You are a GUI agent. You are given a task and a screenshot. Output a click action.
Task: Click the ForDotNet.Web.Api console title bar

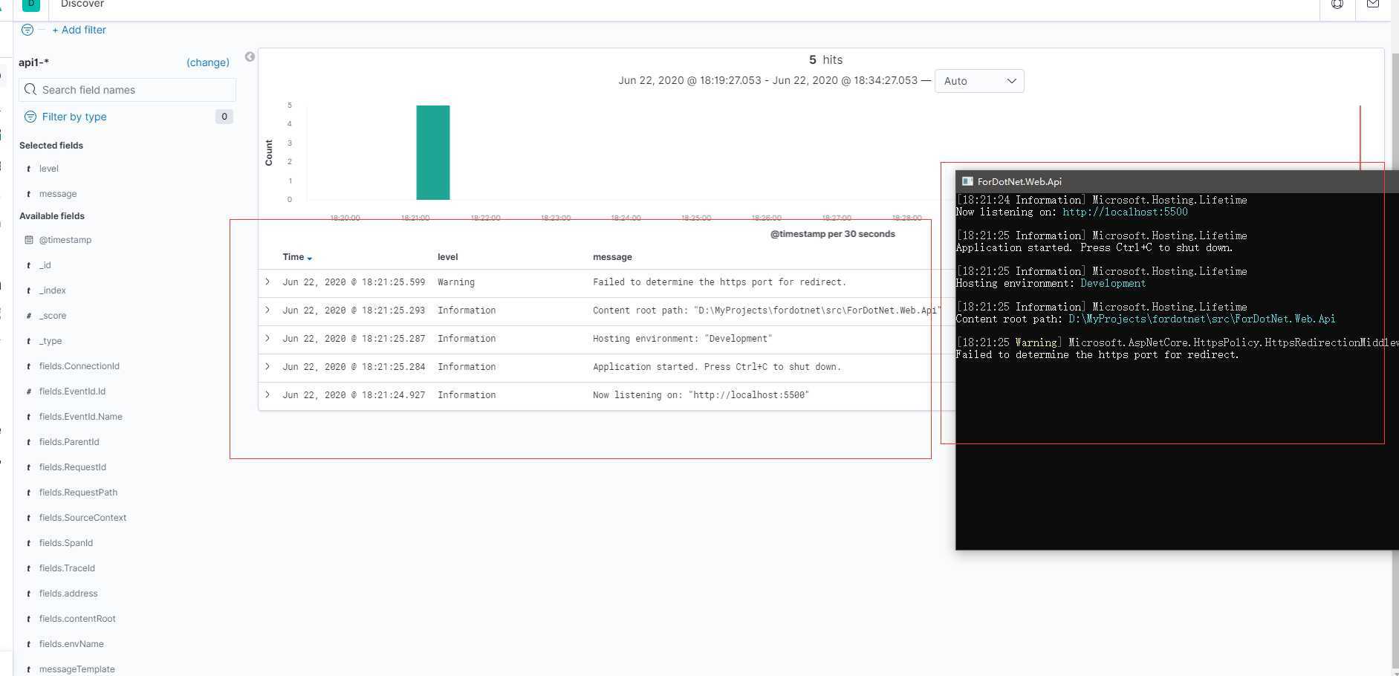coord(1177,181)
